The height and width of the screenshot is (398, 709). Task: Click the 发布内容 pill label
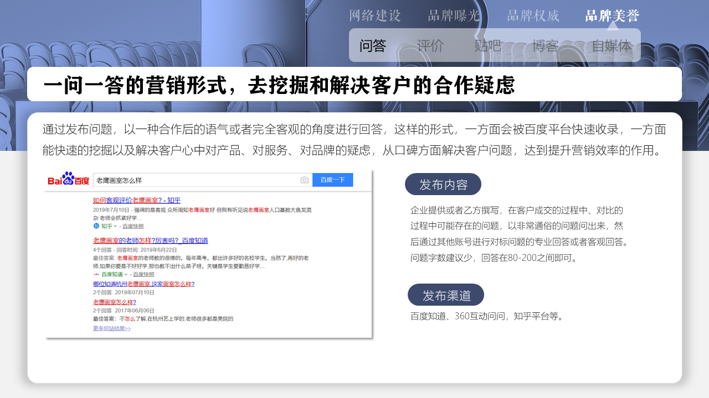click(x=443, y=184)
